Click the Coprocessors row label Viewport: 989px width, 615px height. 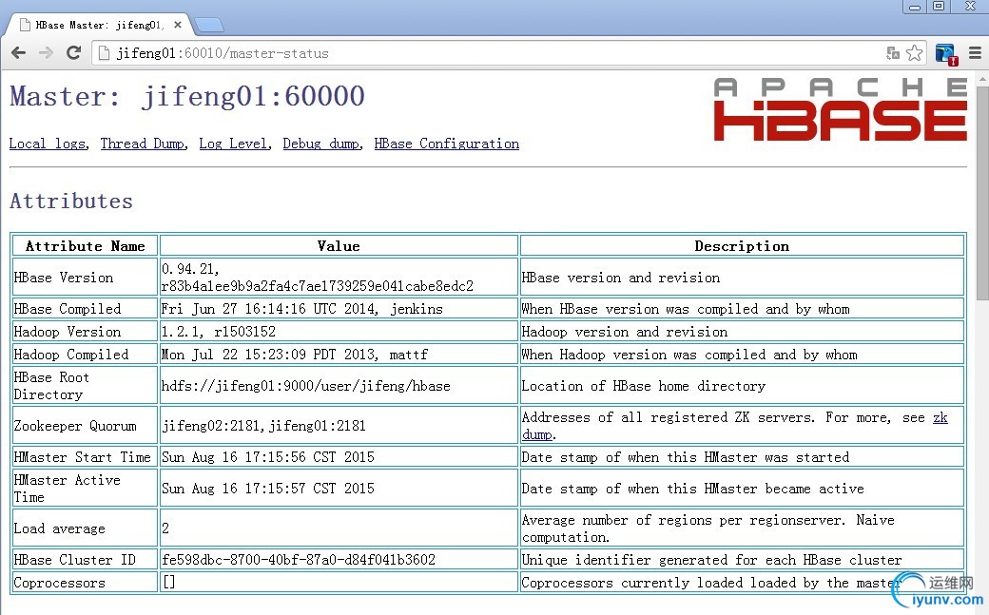(x=60, y=583)
